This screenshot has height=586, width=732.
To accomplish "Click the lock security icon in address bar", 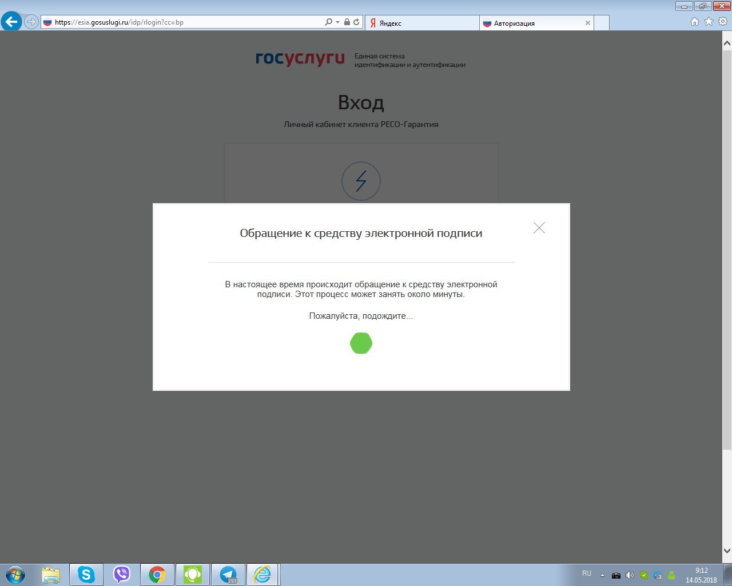I will (x=347, y=22).
